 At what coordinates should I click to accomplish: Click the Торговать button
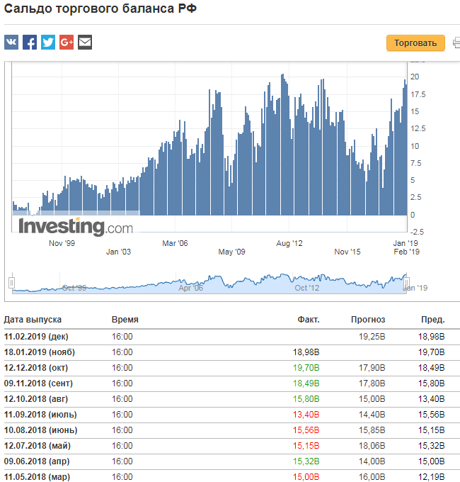pos(415,43)
